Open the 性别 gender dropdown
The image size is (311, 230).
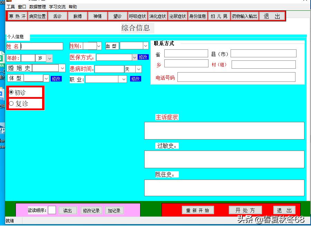coord(98,46)
